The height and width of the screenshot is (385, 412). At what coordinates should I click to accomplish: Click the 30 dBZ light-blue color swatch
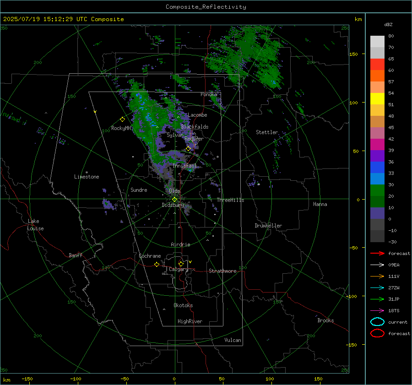click(x=377, y=179)
